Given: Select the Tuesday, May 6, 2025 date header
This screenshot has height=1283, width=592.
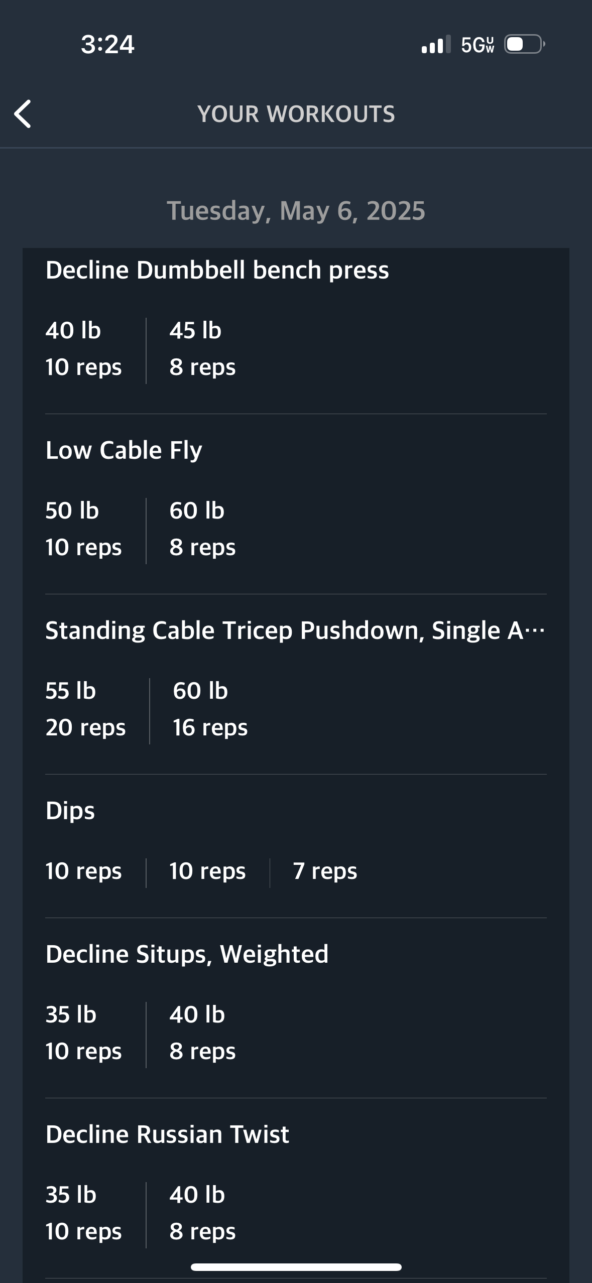Looking at the screenshot, I should tap(296, 211).
